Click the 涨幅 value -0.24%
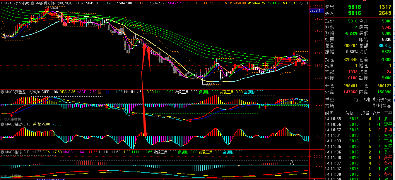This screenshot has height=180, width=395. 351,33
